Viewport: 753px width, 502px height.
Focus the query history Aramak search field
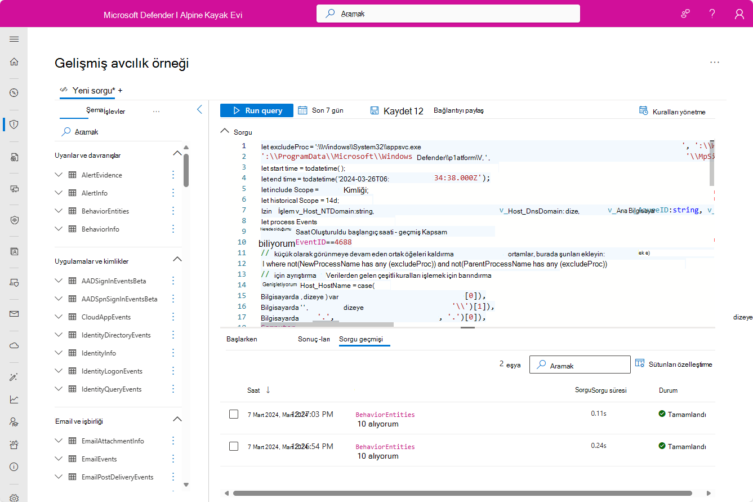tap(580, 365)
